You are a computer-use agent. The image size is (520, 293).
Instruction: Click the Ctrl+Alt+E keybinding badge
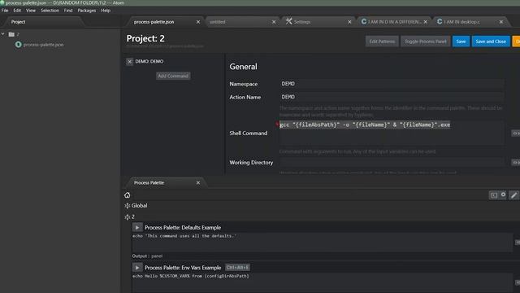point(238,268)
